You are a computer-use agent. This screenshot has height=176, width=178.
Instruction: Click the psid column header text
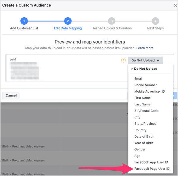click(13, 59)
